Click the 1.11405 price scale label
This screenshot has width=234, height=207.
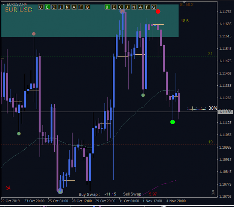[x=225, y=73]
